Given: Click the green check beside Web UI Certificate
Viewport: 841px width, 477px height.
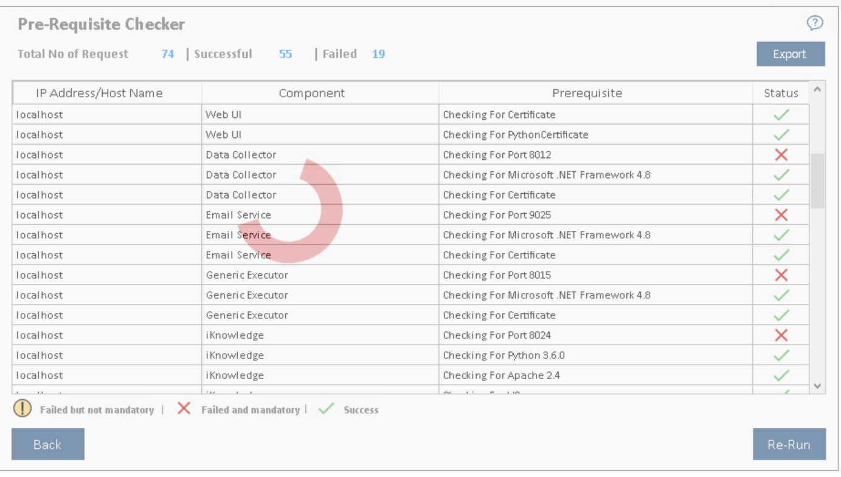Looking at the screenshot, I should point(780,114).
